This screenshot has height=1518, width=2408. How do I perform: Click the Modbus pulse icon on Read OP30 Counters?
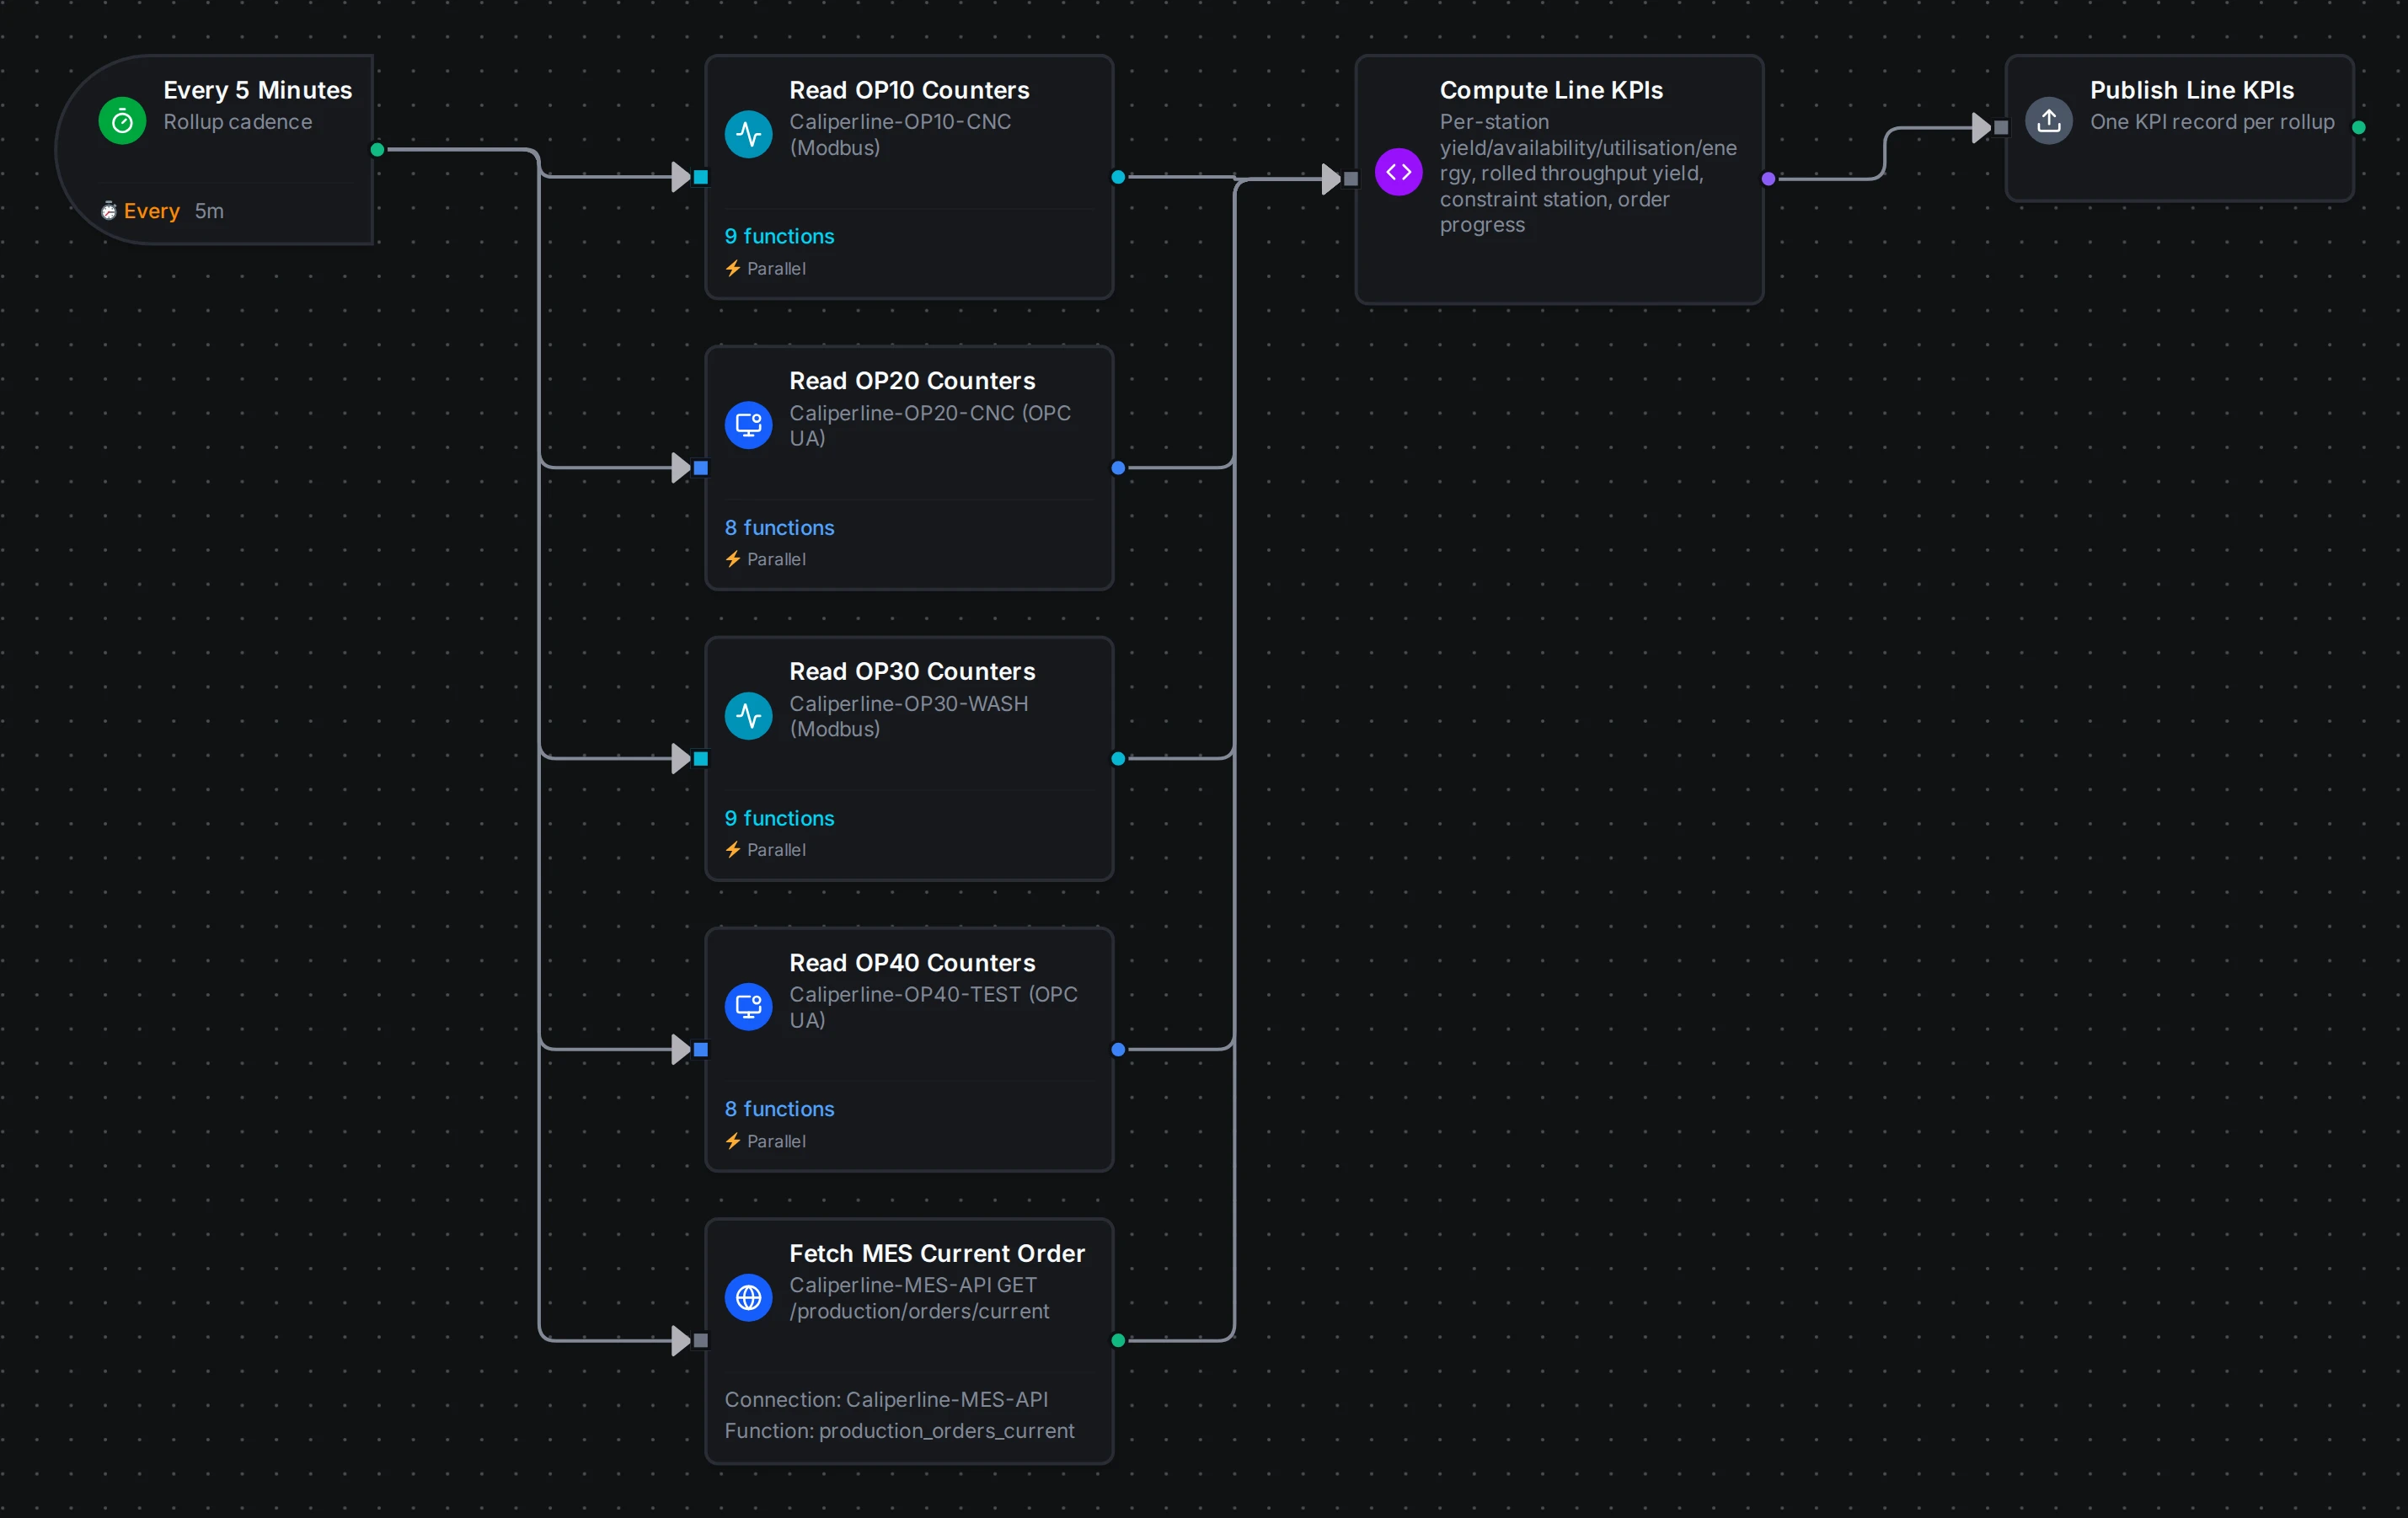coord(748,716)
